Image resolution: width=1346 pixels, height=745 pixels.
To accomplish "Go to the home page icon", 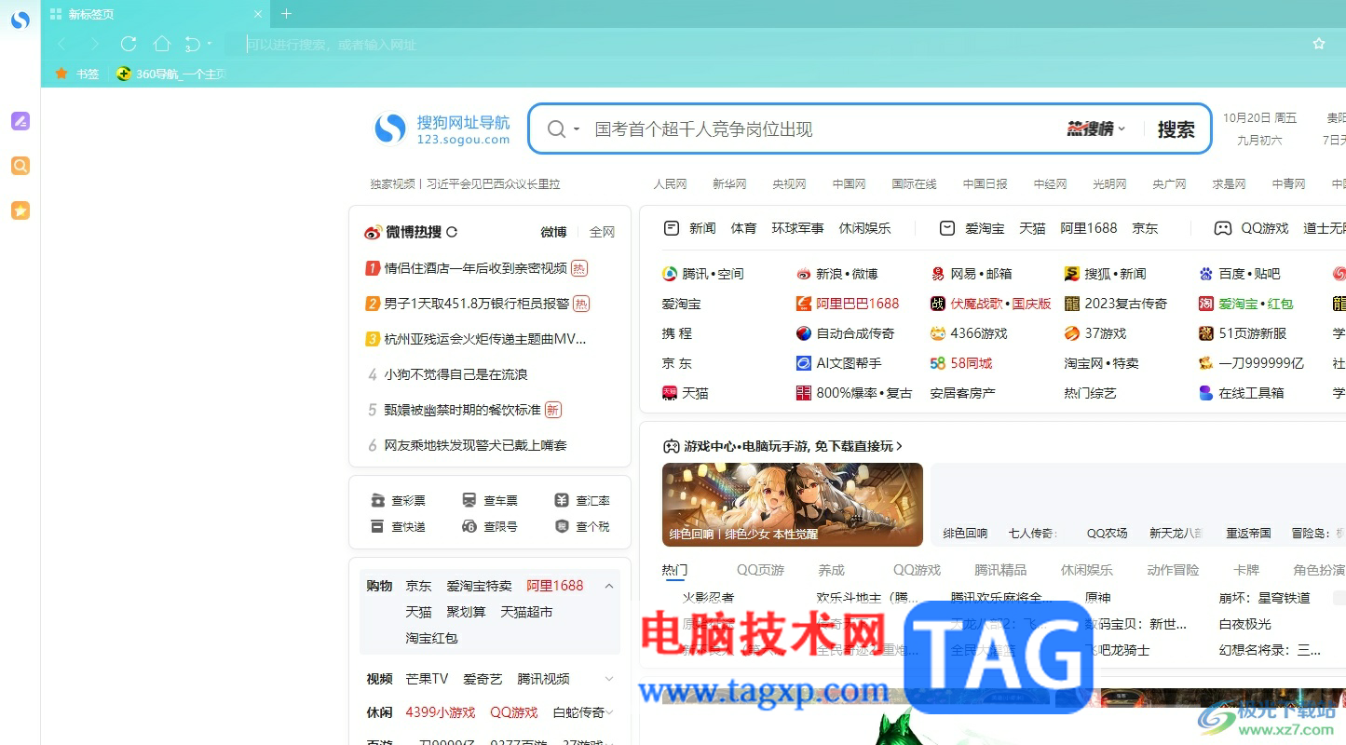I will click(161, 44).
